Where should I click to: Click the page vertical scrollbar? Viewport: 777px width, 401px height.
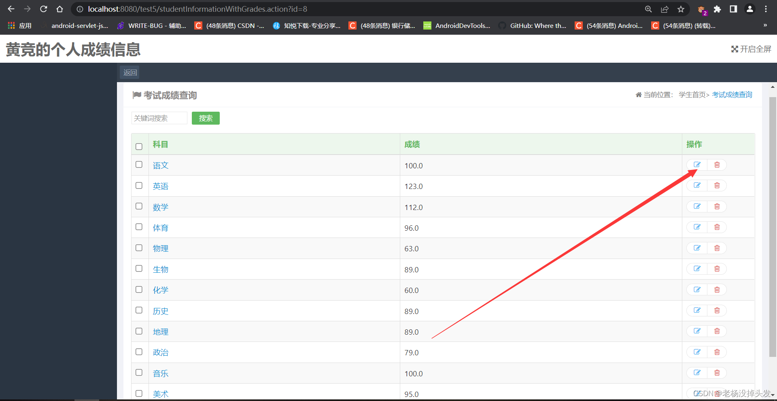point(773,227)
